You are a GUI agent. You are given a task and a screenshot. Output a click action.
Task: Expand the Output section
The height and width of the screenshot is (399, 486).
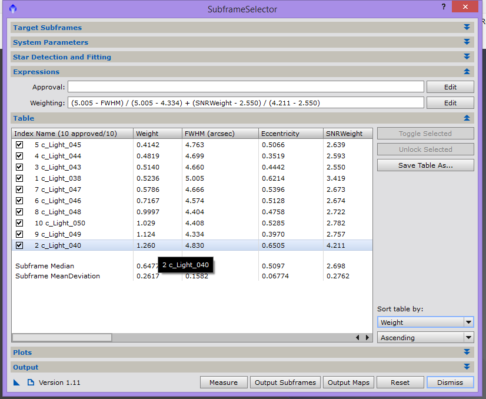[467, 367]
